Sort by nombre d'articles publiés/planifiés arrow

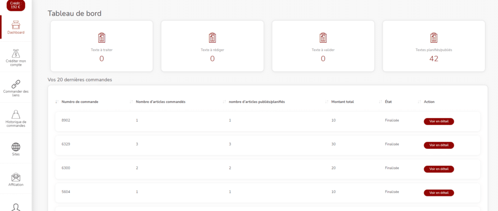click(x=224, y=102)
